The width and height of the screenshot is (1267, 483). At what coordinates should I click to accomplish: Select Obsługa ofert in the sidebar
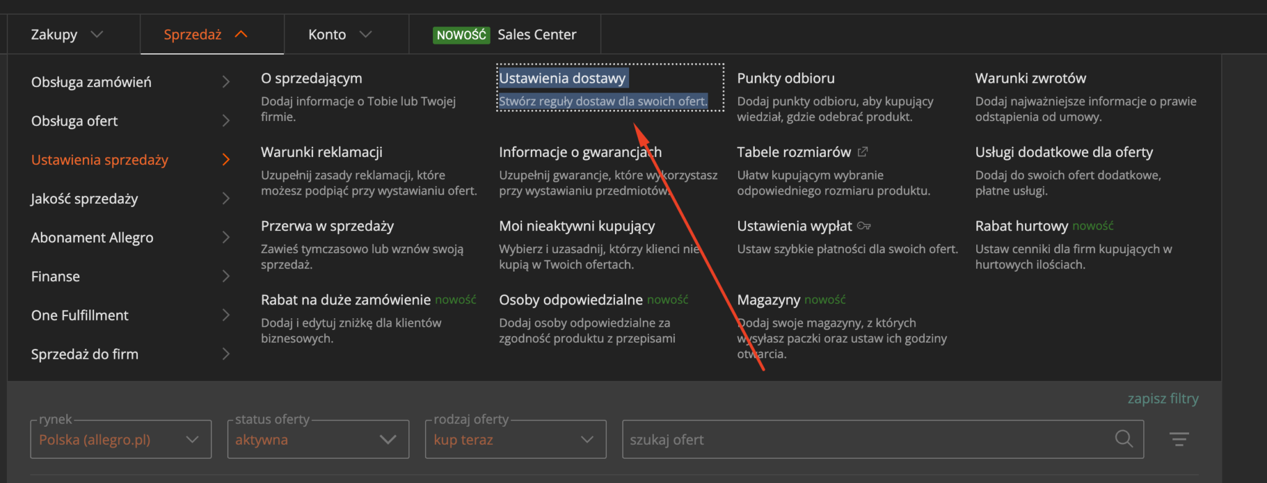click(x=74, y=121)
